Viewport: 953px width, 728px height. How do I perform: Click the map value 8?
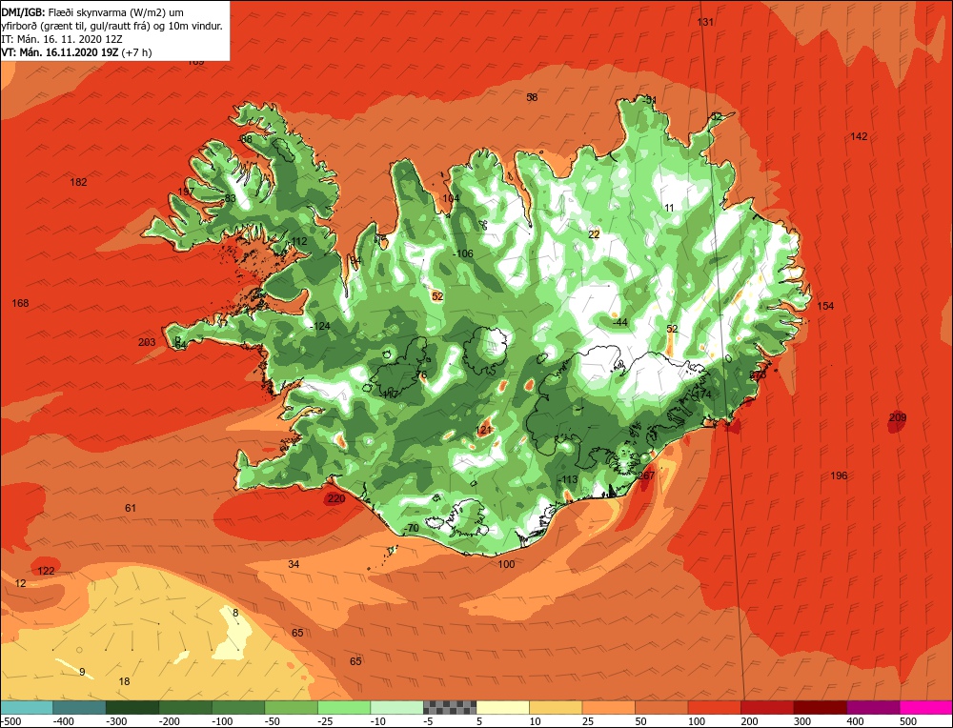(x=235, y=613)
